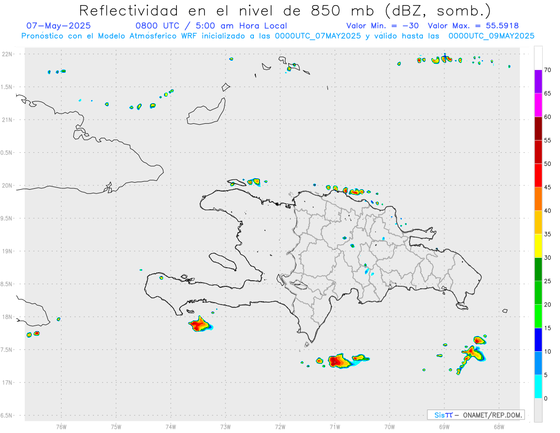This screenshot has height=433, width=560.
Task: Click the colorbar value label 70
Action: click(547, 70)
